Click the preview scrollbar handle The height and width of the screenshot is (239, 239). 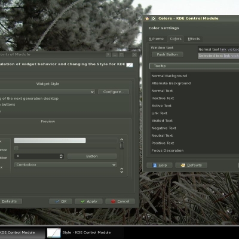pos(121,145)
